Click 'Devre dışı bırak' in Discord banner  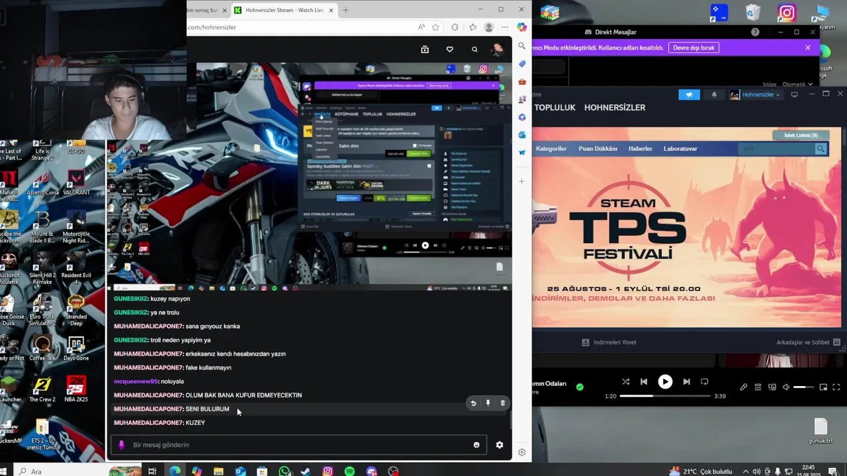(694, 48)
